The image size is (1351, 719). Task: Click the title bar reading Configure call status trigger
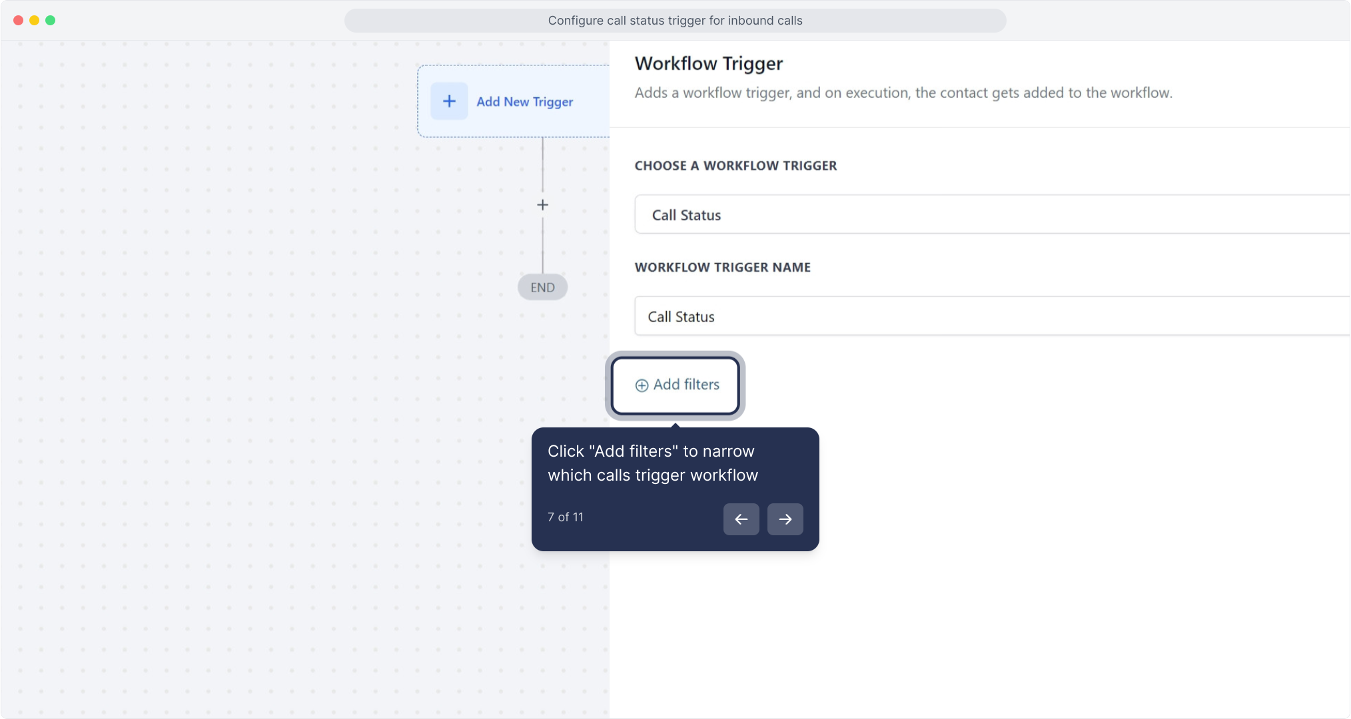pyautogui.click(x=675, y=21)
